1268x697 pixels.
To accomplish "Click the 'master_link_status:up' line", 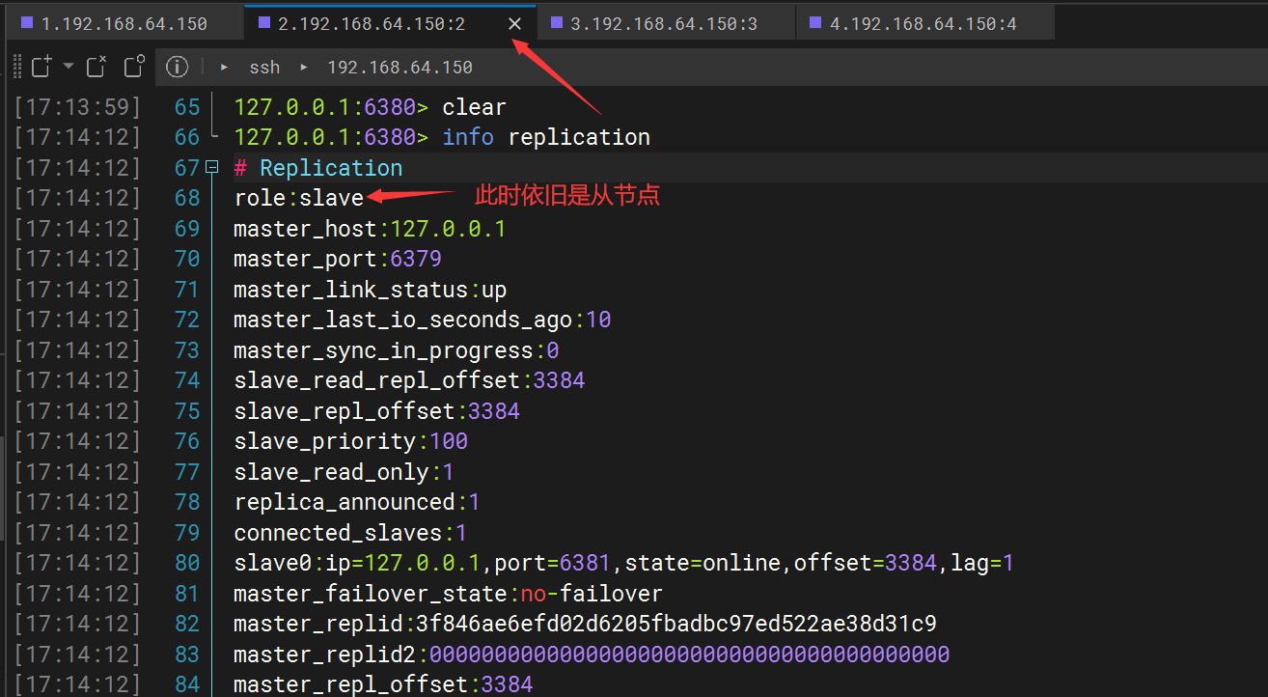I will (x=370, y=290).
